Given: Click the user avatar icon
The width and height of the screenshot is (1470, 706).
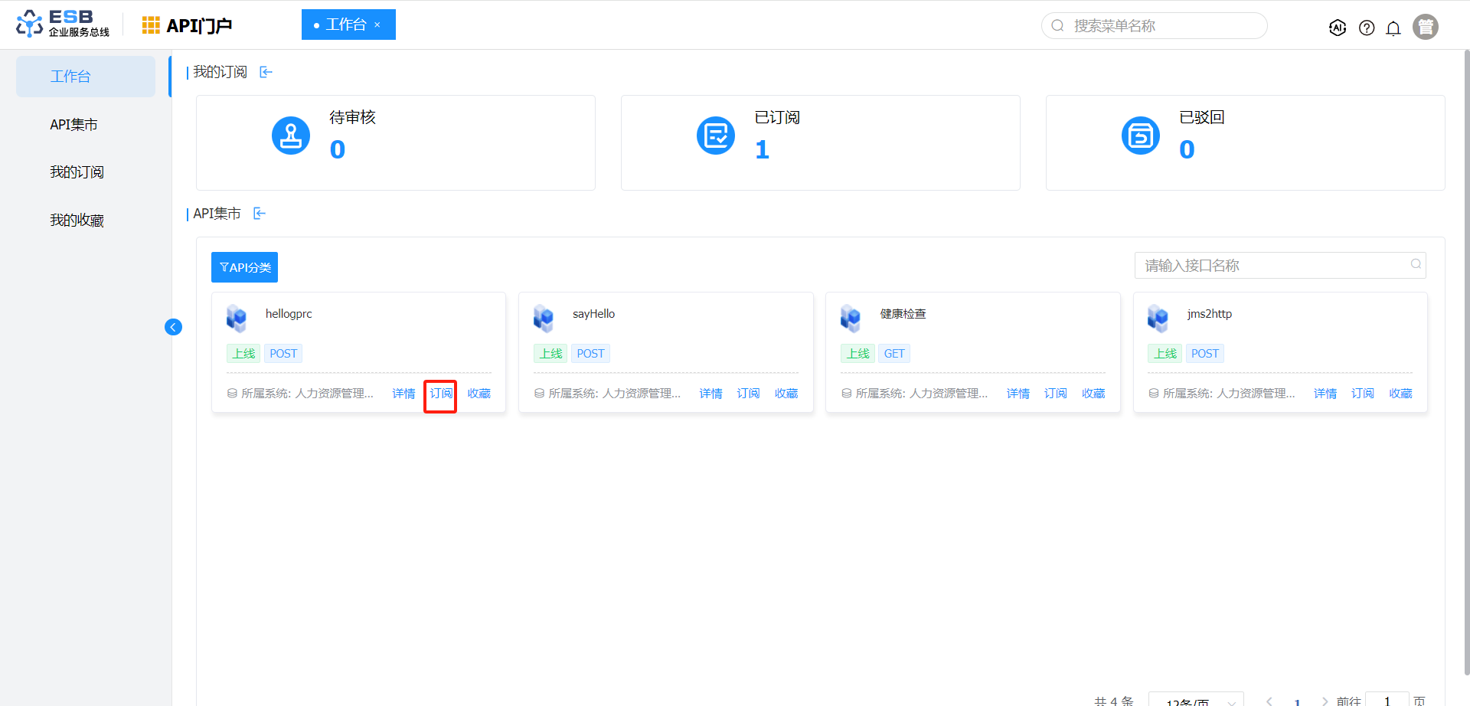Looking at the screenshot, I should click(x=1425, y=27).
